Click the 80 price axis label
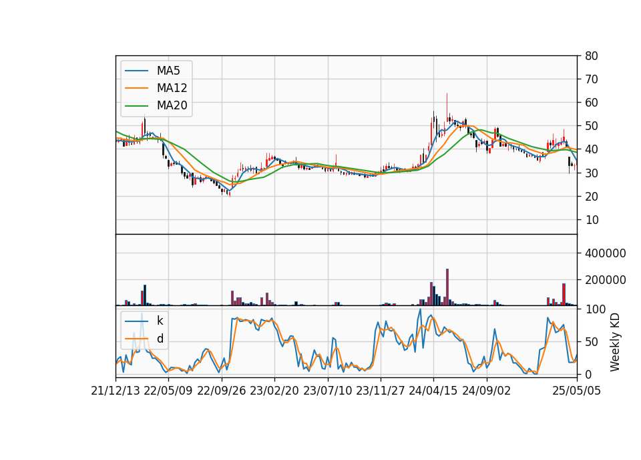The height and width of the screenshot is (460, 641). tap(591, 56)
